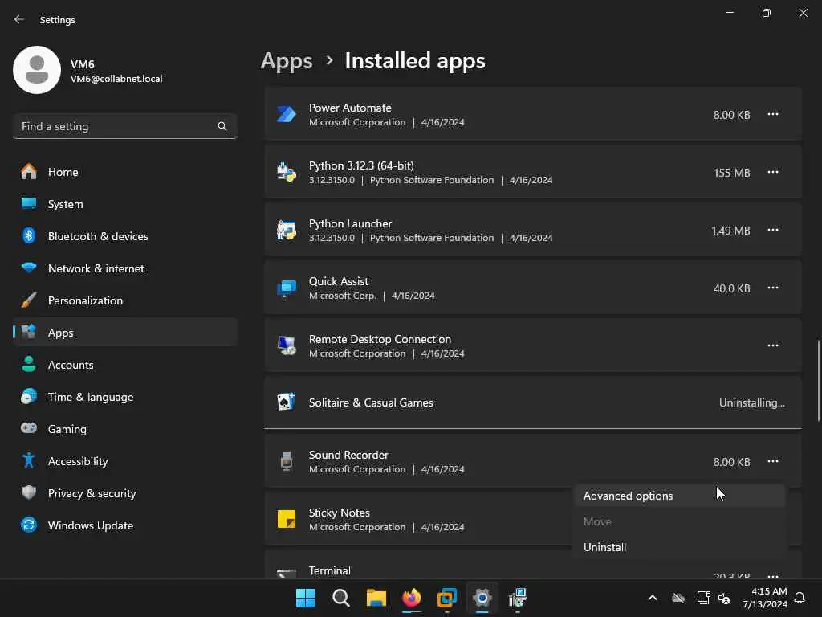The width and height of the screenshot is (822, 617).
Task: Click the Solitaire & Casual Games icon
Action: point(287,402)
